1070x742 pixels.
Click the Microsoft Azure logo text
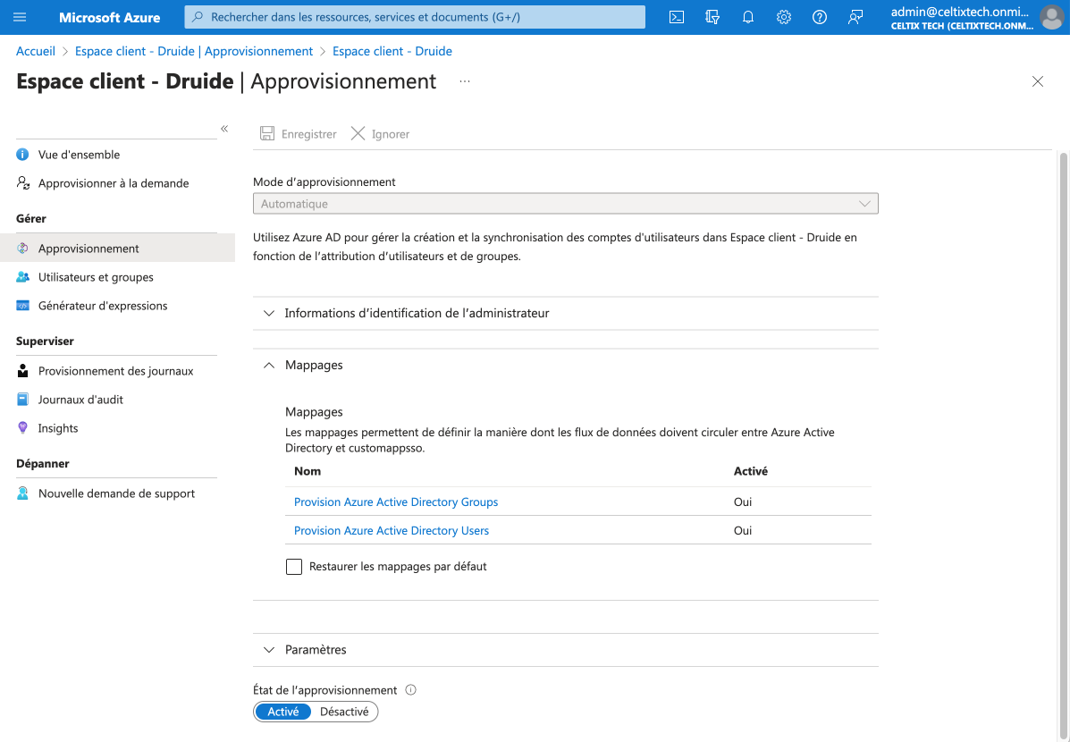tap(110, 17)
